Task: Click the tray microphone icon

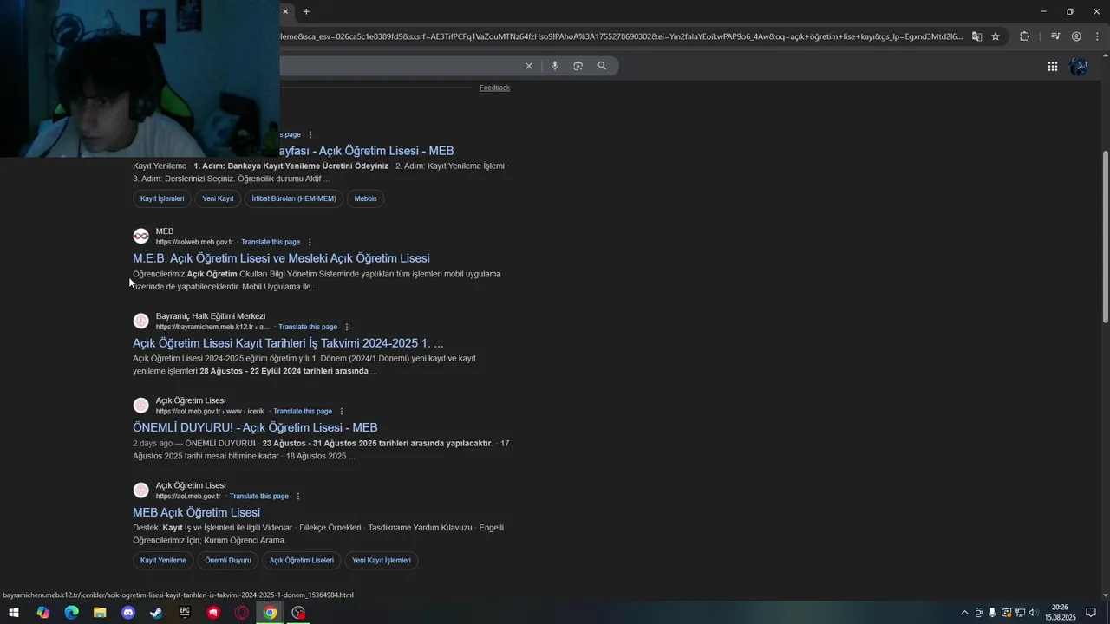Action: click(992, 613)
